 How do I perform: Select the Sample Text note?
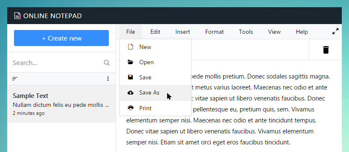(61, 104)
